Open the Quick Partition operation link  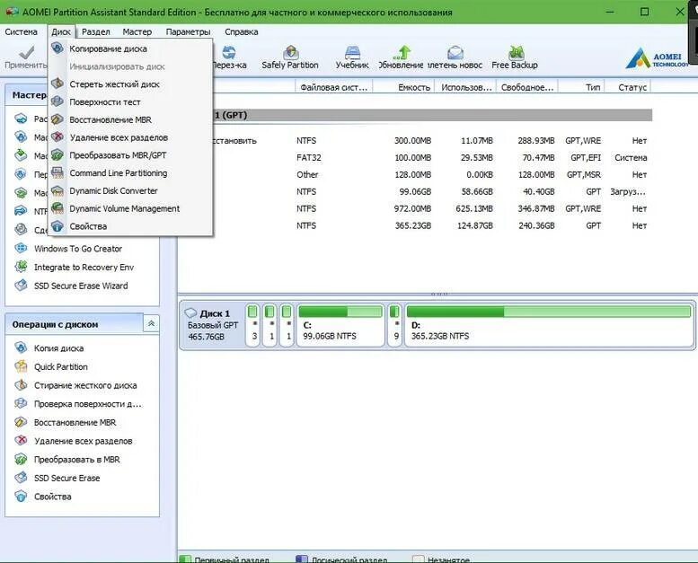(60, 366)
